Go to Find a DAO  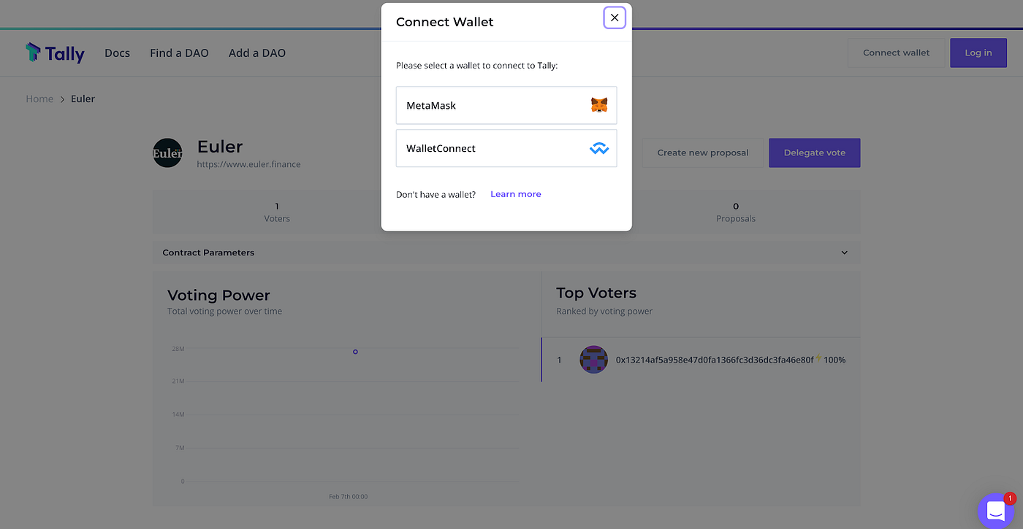pos(179,53)
